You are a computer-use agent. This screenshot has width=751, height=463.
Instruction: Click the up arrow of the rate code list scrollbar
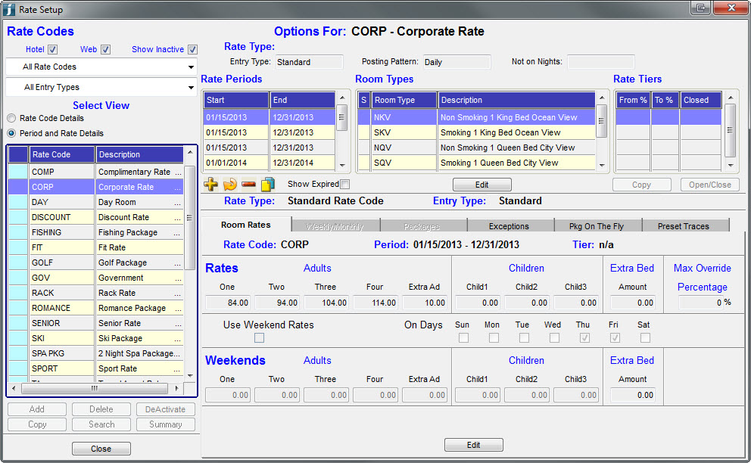pyautogui.click(x=190, y=152)
